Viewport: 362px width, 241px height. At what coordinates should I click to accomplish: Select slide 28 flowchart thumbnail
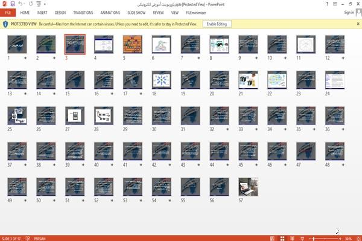click(104, 115)
